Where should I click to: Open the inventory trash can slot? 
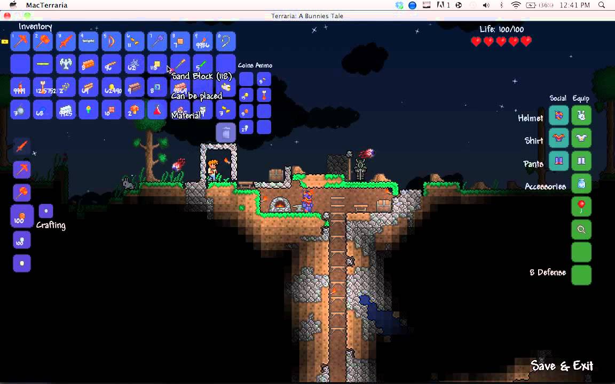(226, 132)
